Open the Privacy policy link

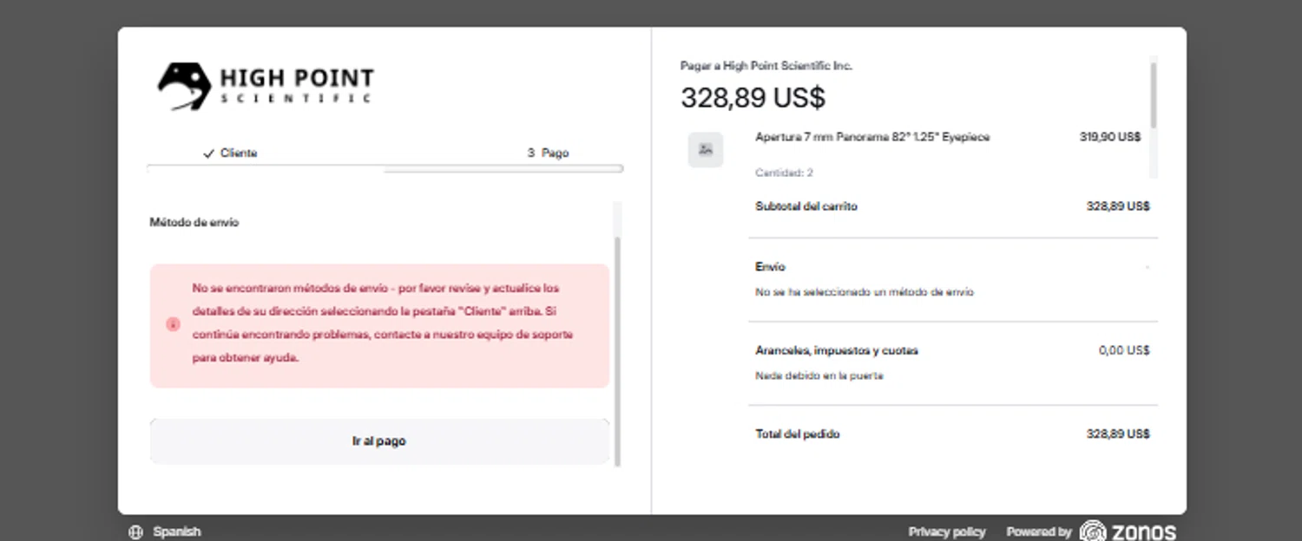[x=947, y=532]
